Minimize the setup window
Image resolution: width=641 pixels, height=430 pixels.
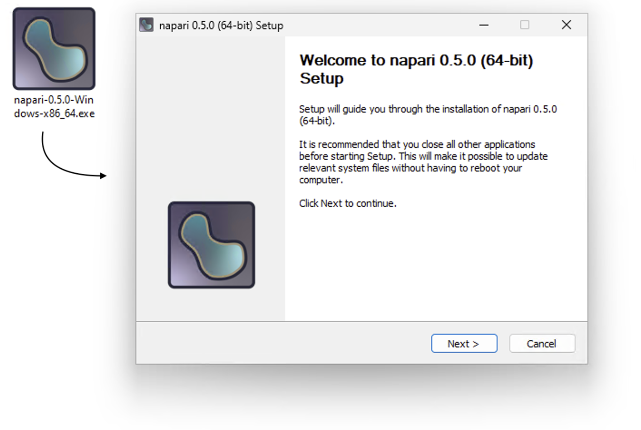coord(483,25)
